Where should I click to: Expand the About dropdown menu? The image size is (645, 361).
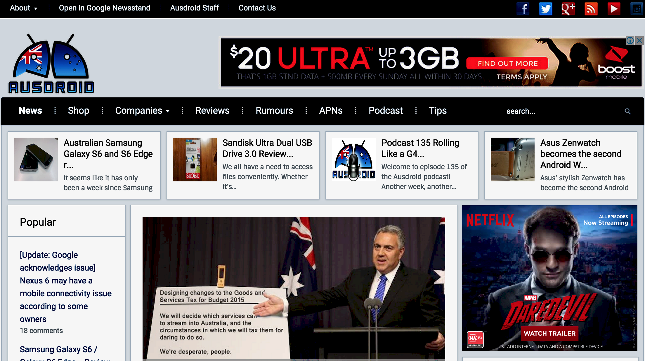tap(23, 8)
